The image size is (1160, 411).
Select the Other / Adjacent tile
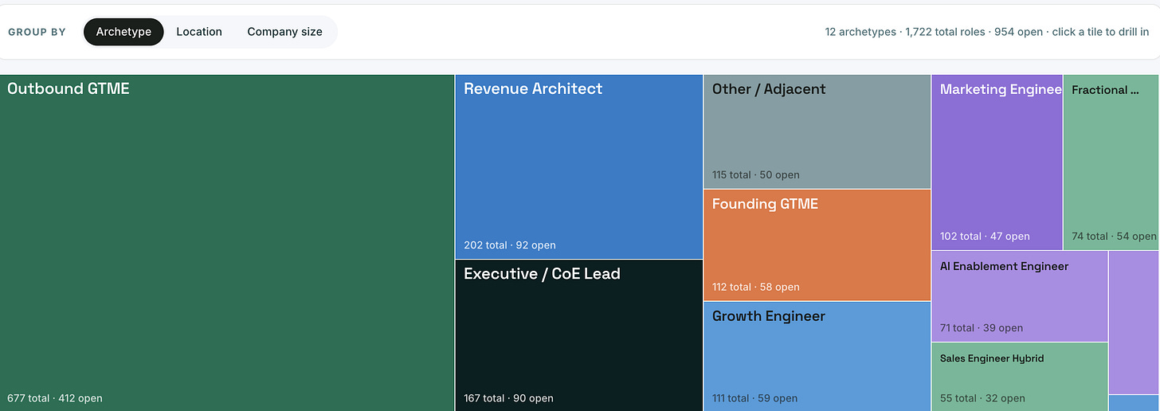pos(817,131)
